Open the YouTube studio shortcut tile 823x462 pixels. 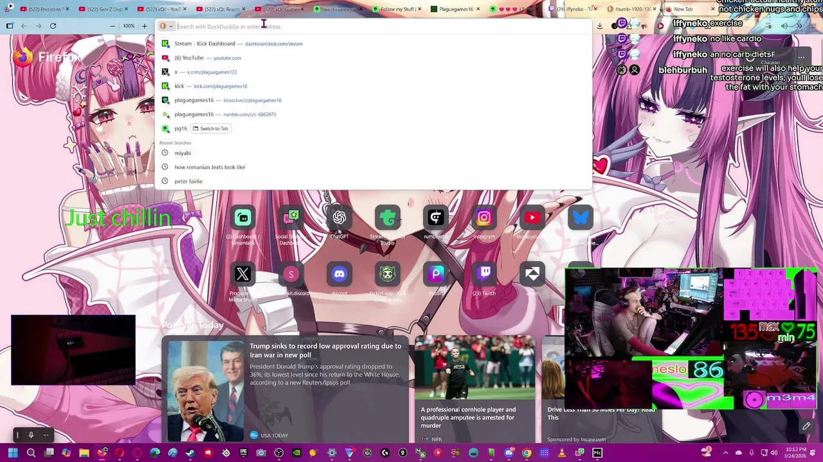tap(532, 218)
